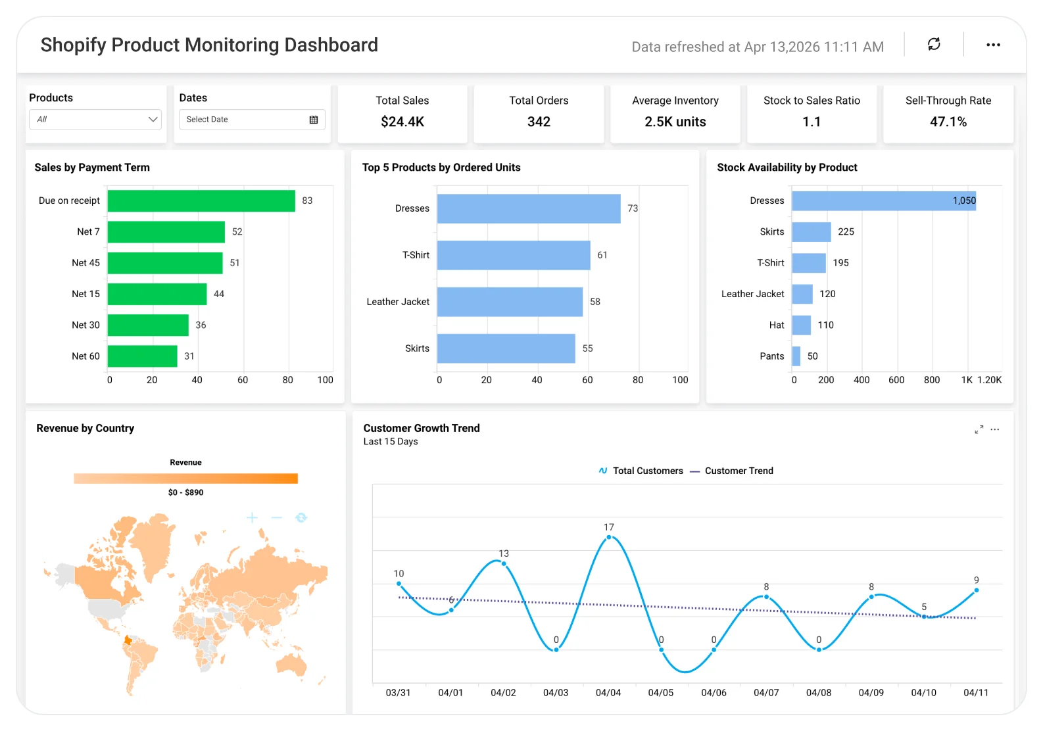Click the Select Date input field

[x=252, y=120]
